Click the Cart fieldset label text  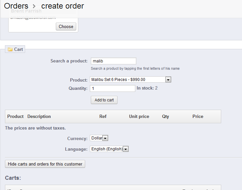[18, 50]
